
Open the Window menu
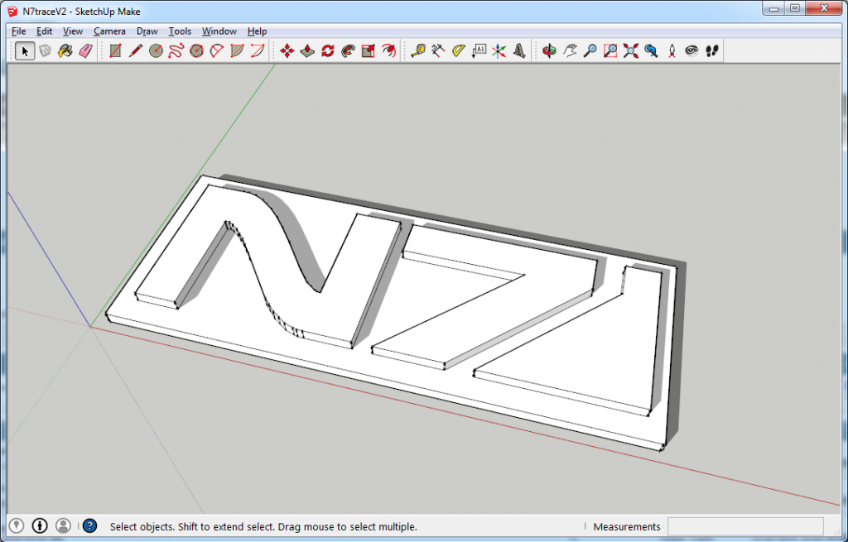point(219,31)
